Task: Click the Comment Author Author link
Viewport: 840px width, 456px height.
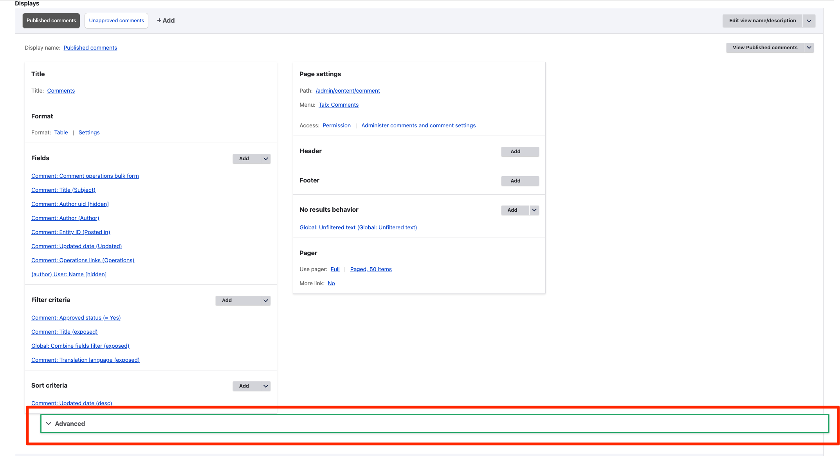Action: click(66, 218)
